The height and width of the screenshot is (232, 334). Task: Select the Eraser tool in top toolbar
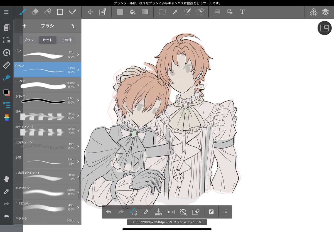point(35,12)
